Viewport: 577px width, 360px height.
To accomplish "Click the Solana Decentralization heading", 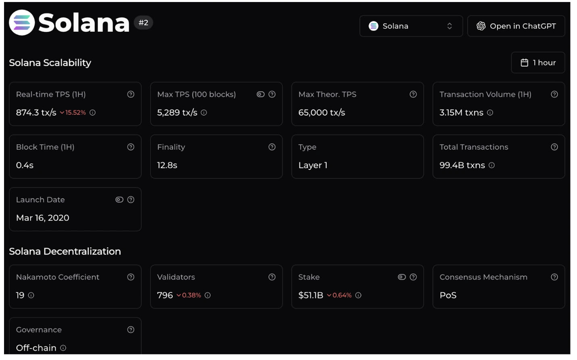I will [x=65, y=251].
